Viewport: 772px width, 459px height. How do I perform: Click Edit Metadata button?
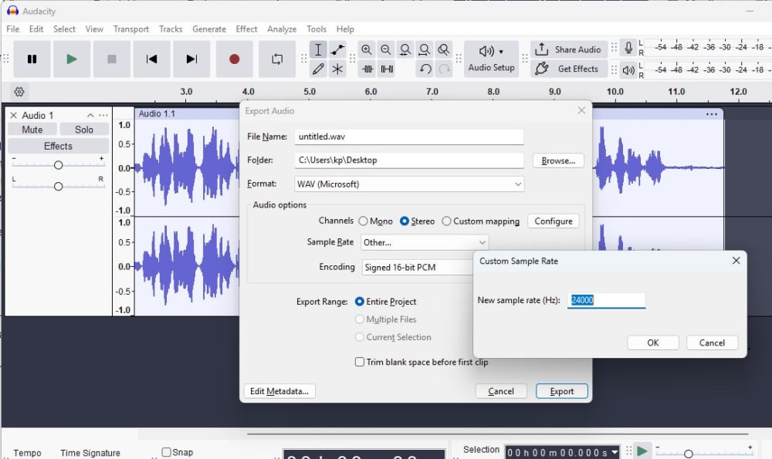coord(279,391)
